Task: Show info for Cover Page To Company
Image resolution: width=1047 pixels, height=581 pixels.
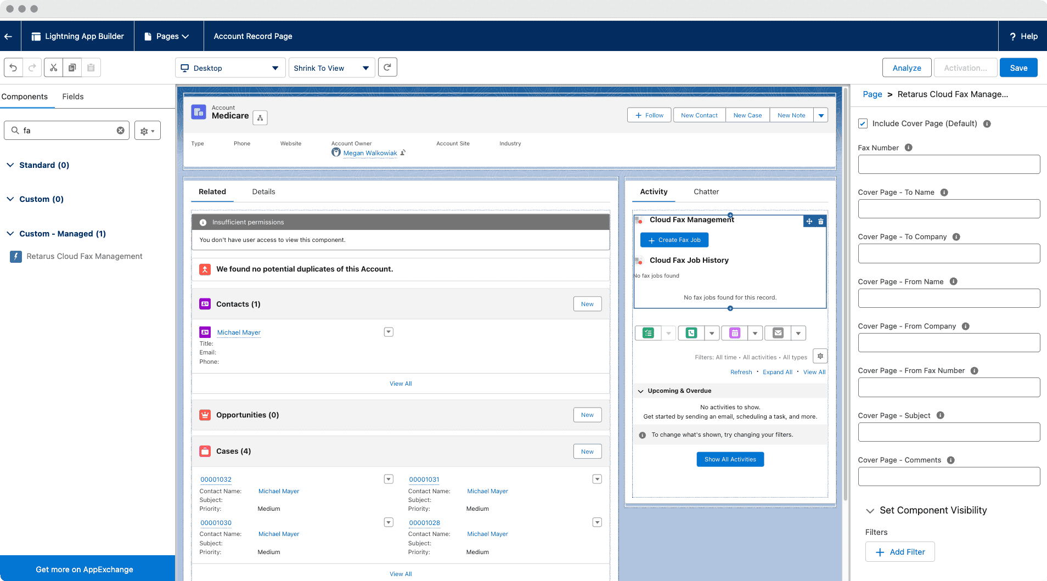Action: pos(956,237)
